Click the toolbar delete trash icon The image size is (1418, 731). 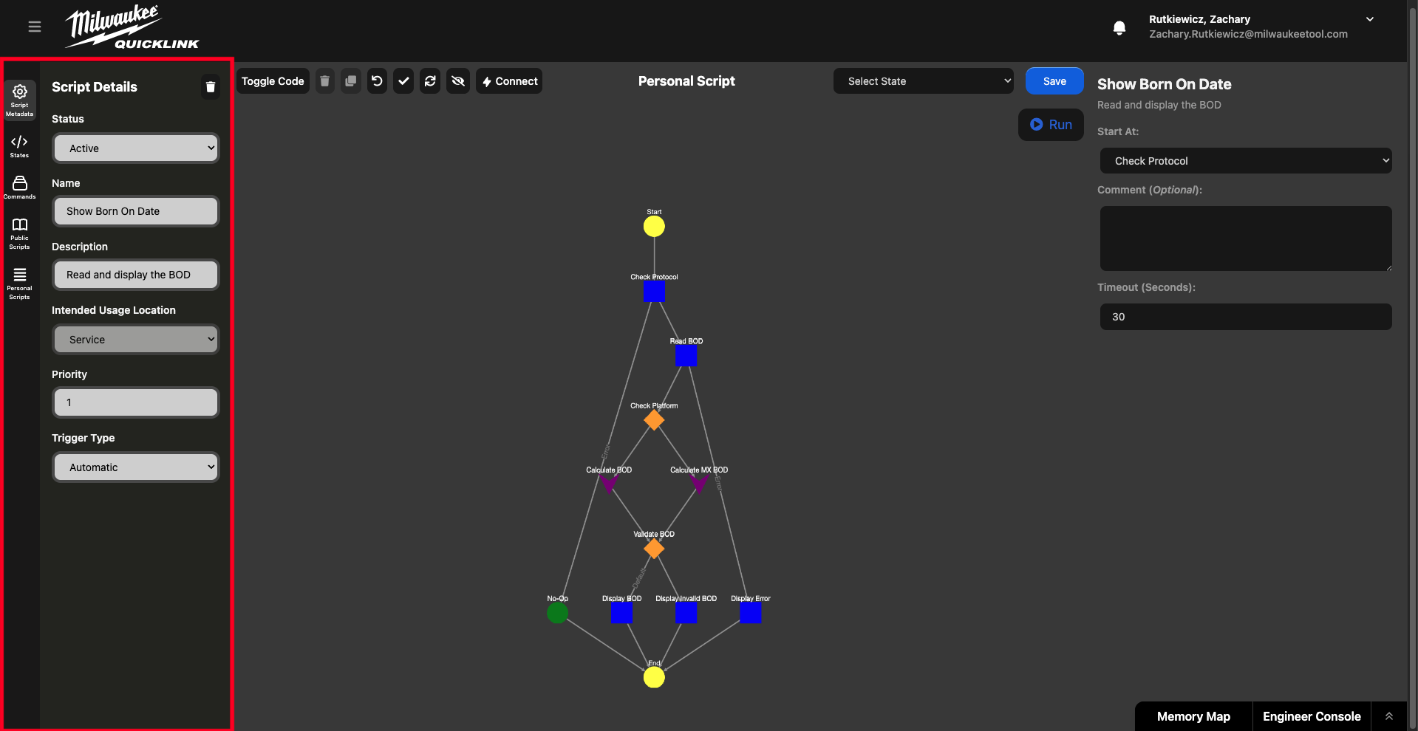pos(324,81)
